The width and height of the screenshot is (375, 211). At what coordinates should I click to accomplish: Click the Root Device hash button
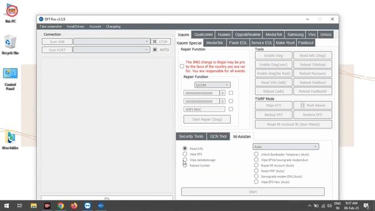[312, 105]
